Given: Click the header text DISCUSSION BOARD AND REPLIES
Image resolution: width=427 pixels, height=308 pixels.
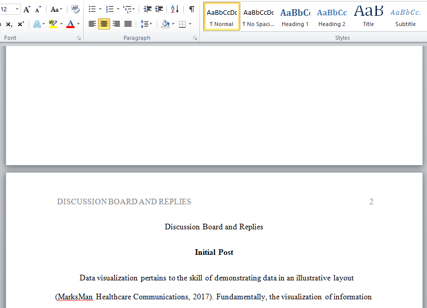Looking at the screenshot, I should (124, 202).
